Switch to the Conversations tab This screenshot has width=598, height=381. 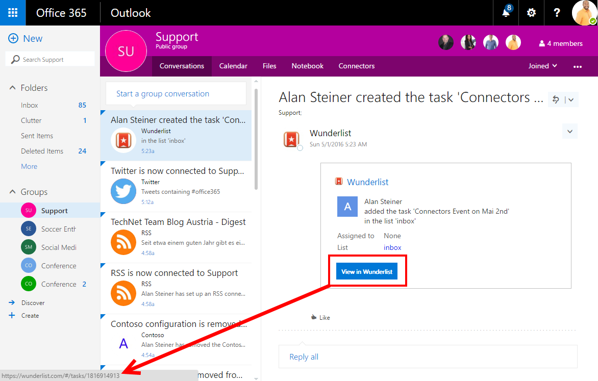pyautogui.click(x=182, y=66)
